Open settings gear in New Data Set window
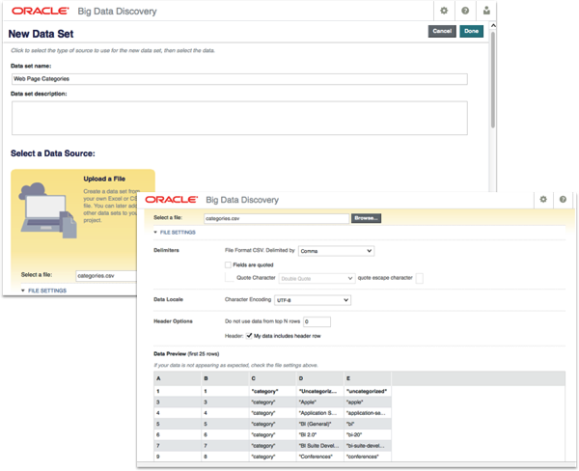The height and width of the screenshot is (471, 579). point(444,11)
